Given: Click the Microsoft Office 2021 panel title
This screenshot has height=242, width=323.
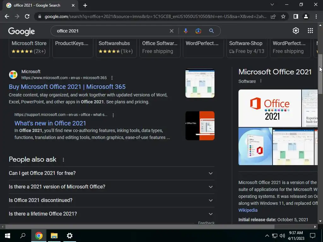Looking at the screenshot, I should click(275, 72).
